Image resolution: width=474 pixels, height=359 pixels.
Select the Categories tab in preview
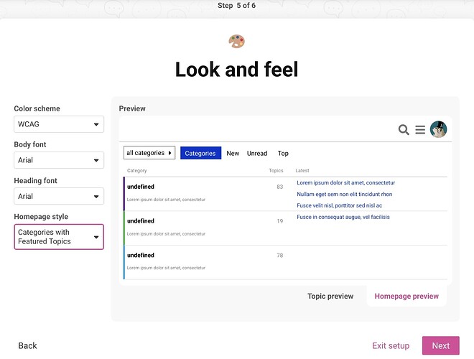click(x=200, y=153)
